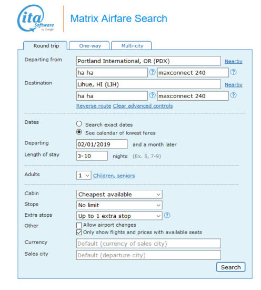Screen dimensions: 261x290
Task: Click the Matrix Airfare Search title
Action: click(x=119, y=18)
